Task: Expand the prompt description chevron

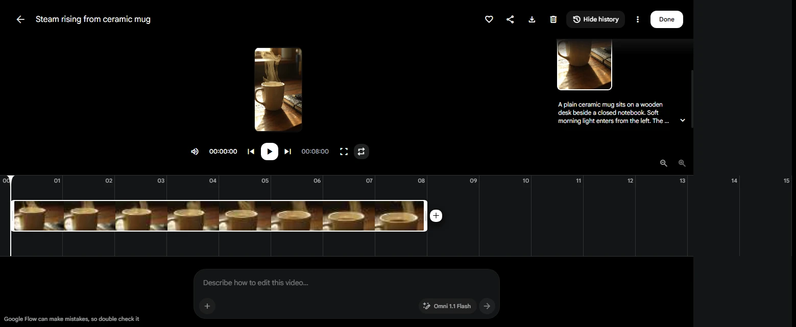Action: pyautogui.click(x=683, y=120)
